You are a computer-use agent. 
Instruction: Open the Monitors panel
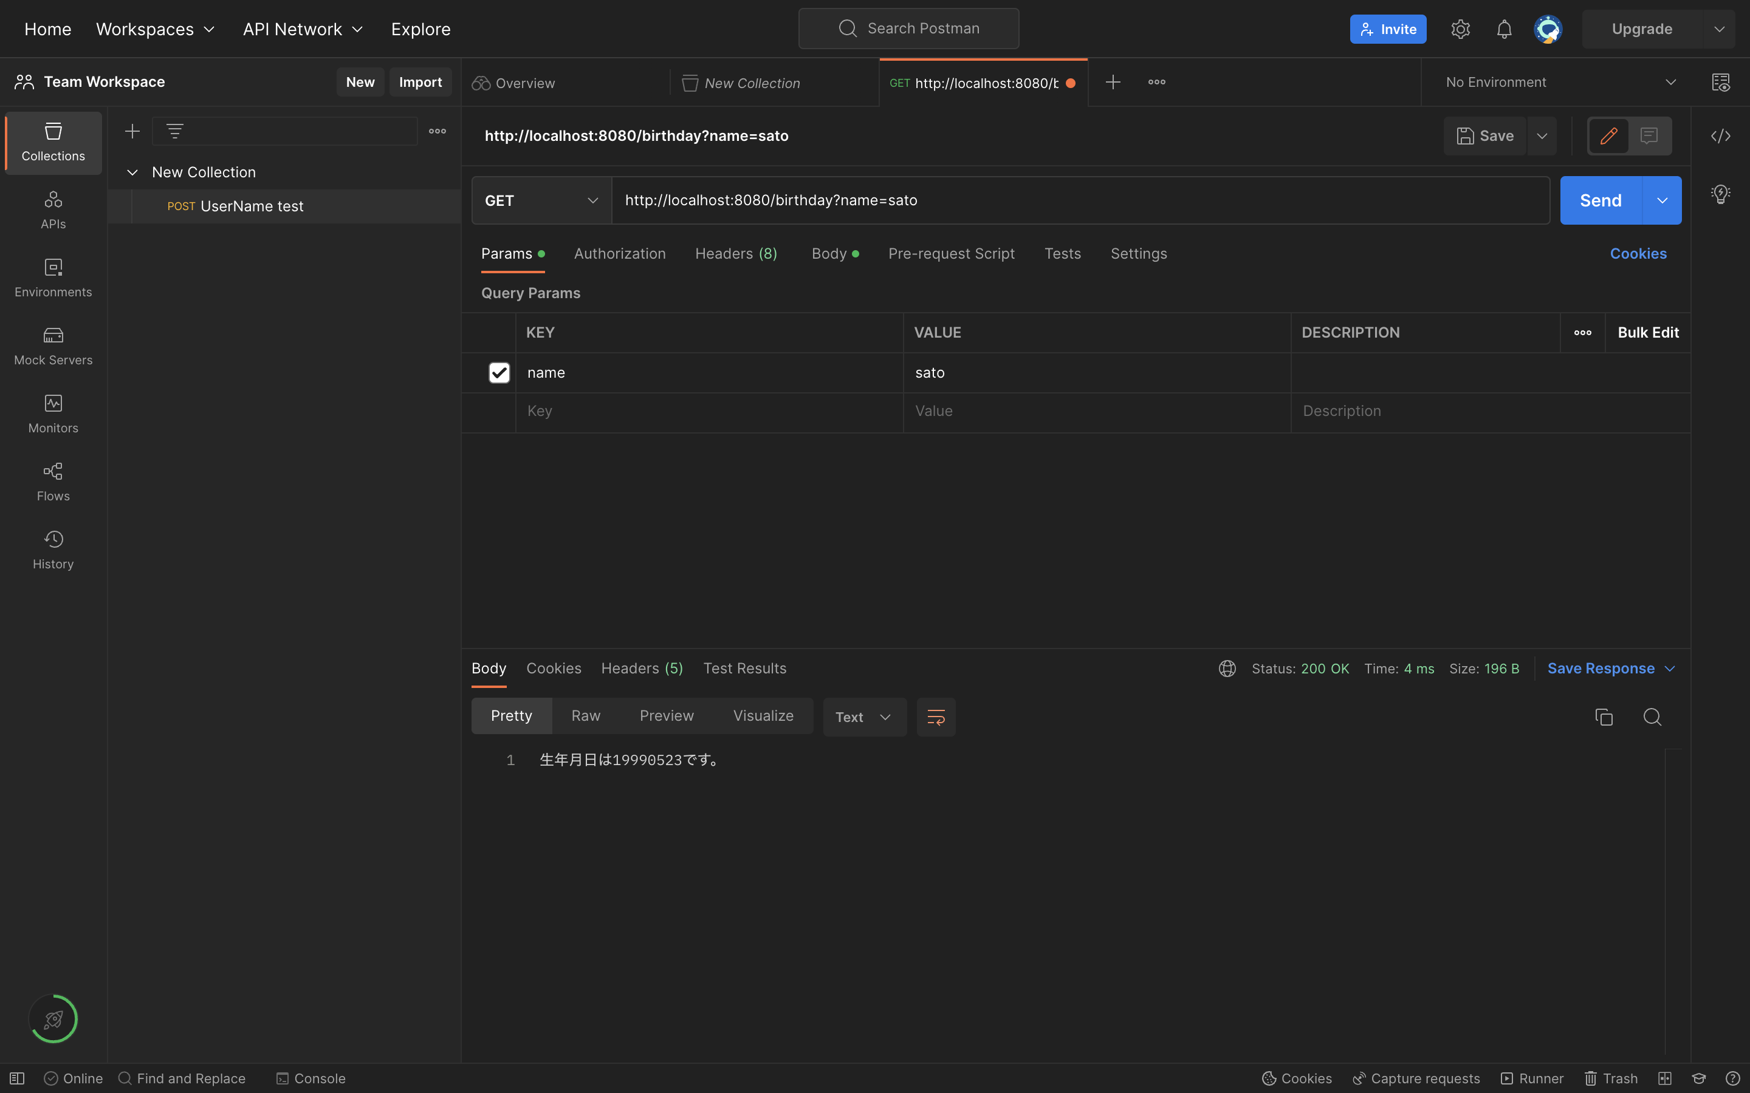click(x=52, y=413)
